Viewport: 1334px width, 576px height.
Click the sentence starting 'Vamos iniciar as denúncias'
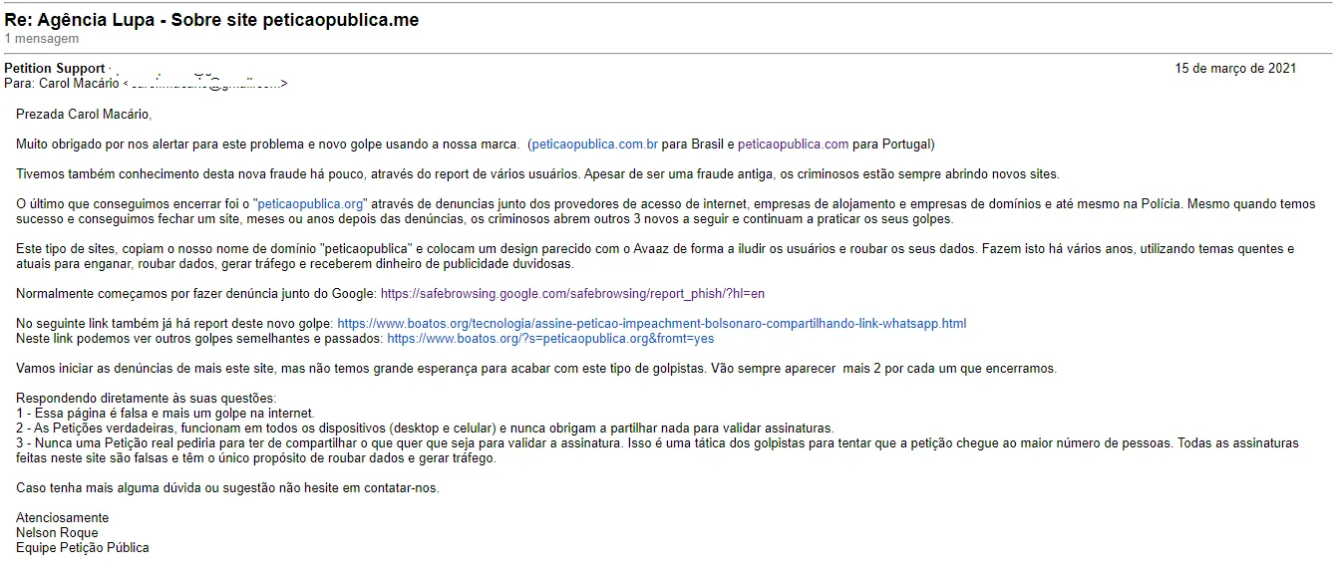coord(536,369)
